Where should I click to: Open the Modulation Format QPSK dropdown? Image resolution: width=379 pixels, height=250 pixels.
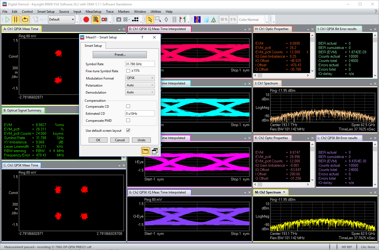140,78
